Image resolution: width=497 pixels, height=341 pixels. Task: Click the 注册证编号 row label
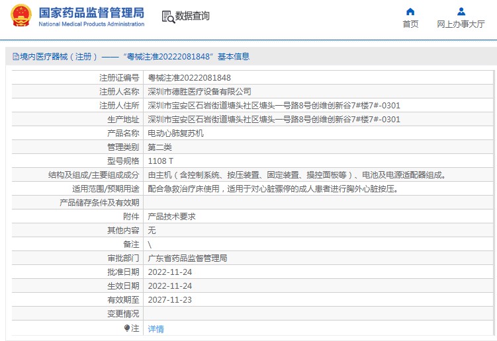point(119,77)
